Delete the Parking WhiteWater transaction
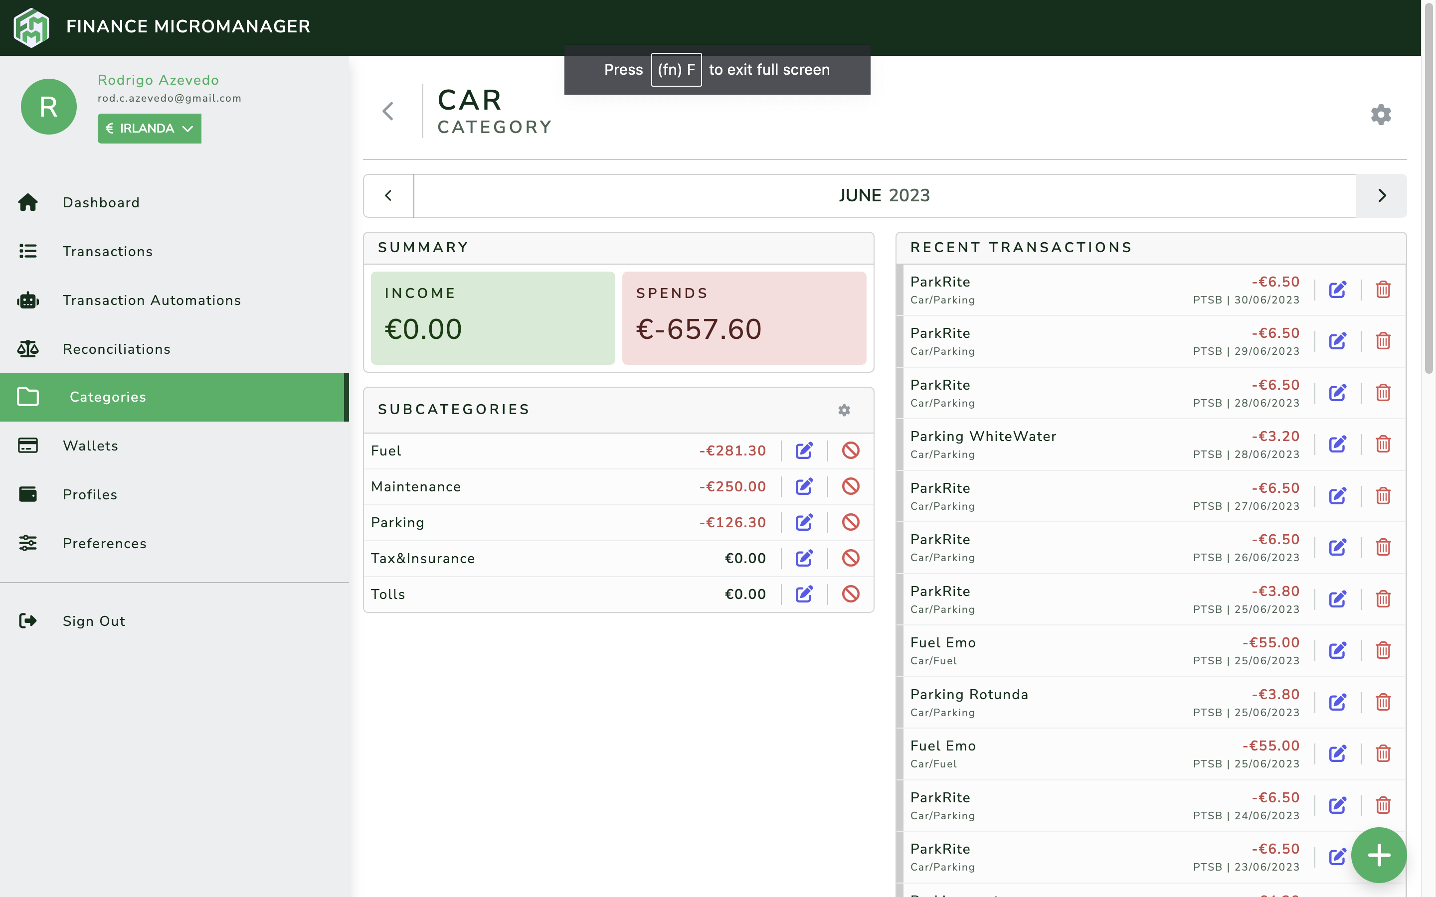The width and height of the screenshot is (1436, 897). tap(1383, 444)
